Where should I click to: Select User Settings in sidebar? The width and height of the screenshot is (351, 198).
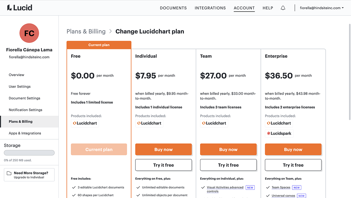coord(20,86)
